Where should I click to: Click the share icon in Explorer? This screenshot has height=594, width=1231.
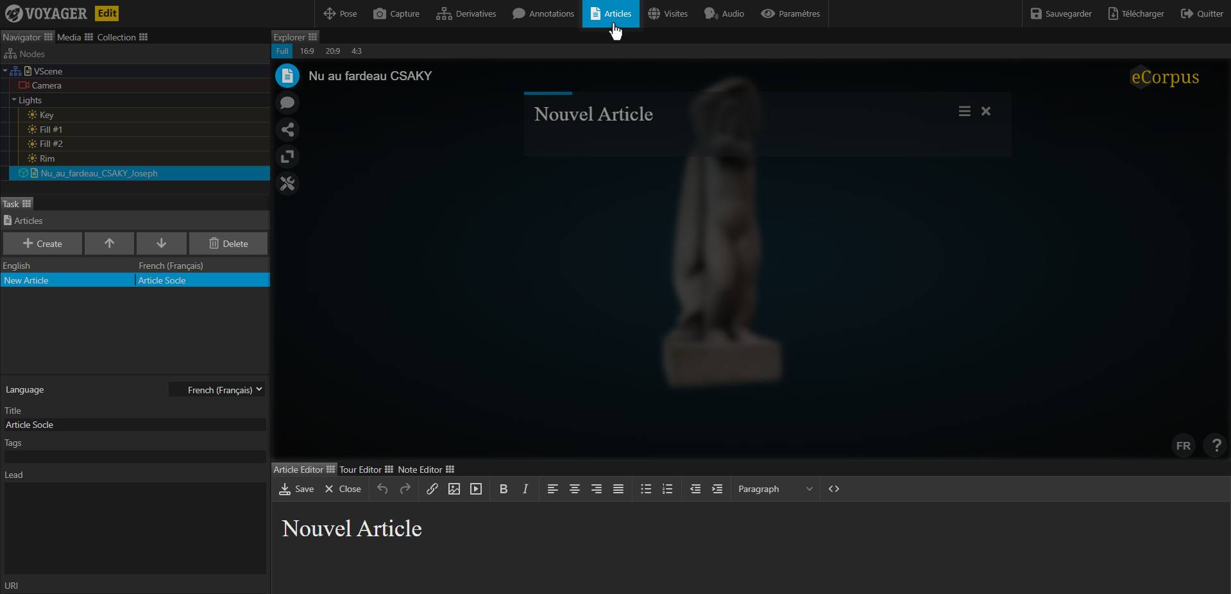coord(287,130)
